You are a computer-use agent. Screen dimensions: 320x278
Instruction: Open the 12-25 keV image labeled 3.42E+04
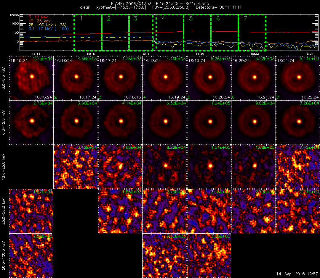pyautogui.click(x=76, y=167)
